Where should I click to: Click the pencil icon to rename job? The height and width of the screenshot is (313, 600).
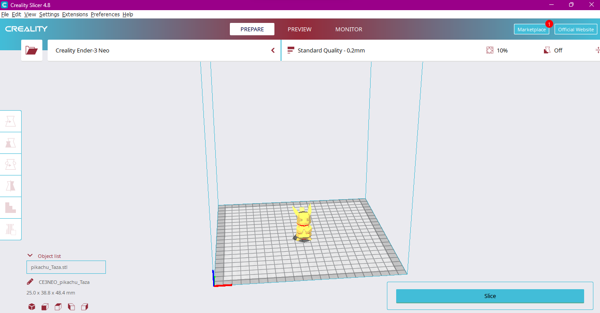(30, 282)
